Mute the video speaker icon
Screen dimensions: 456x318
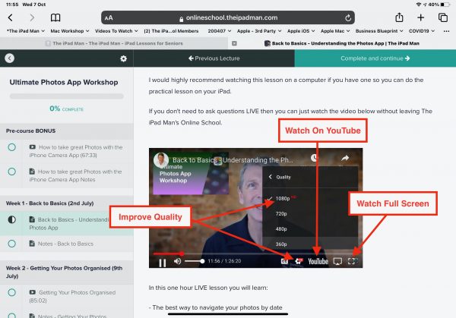click(x=177, y=261)
